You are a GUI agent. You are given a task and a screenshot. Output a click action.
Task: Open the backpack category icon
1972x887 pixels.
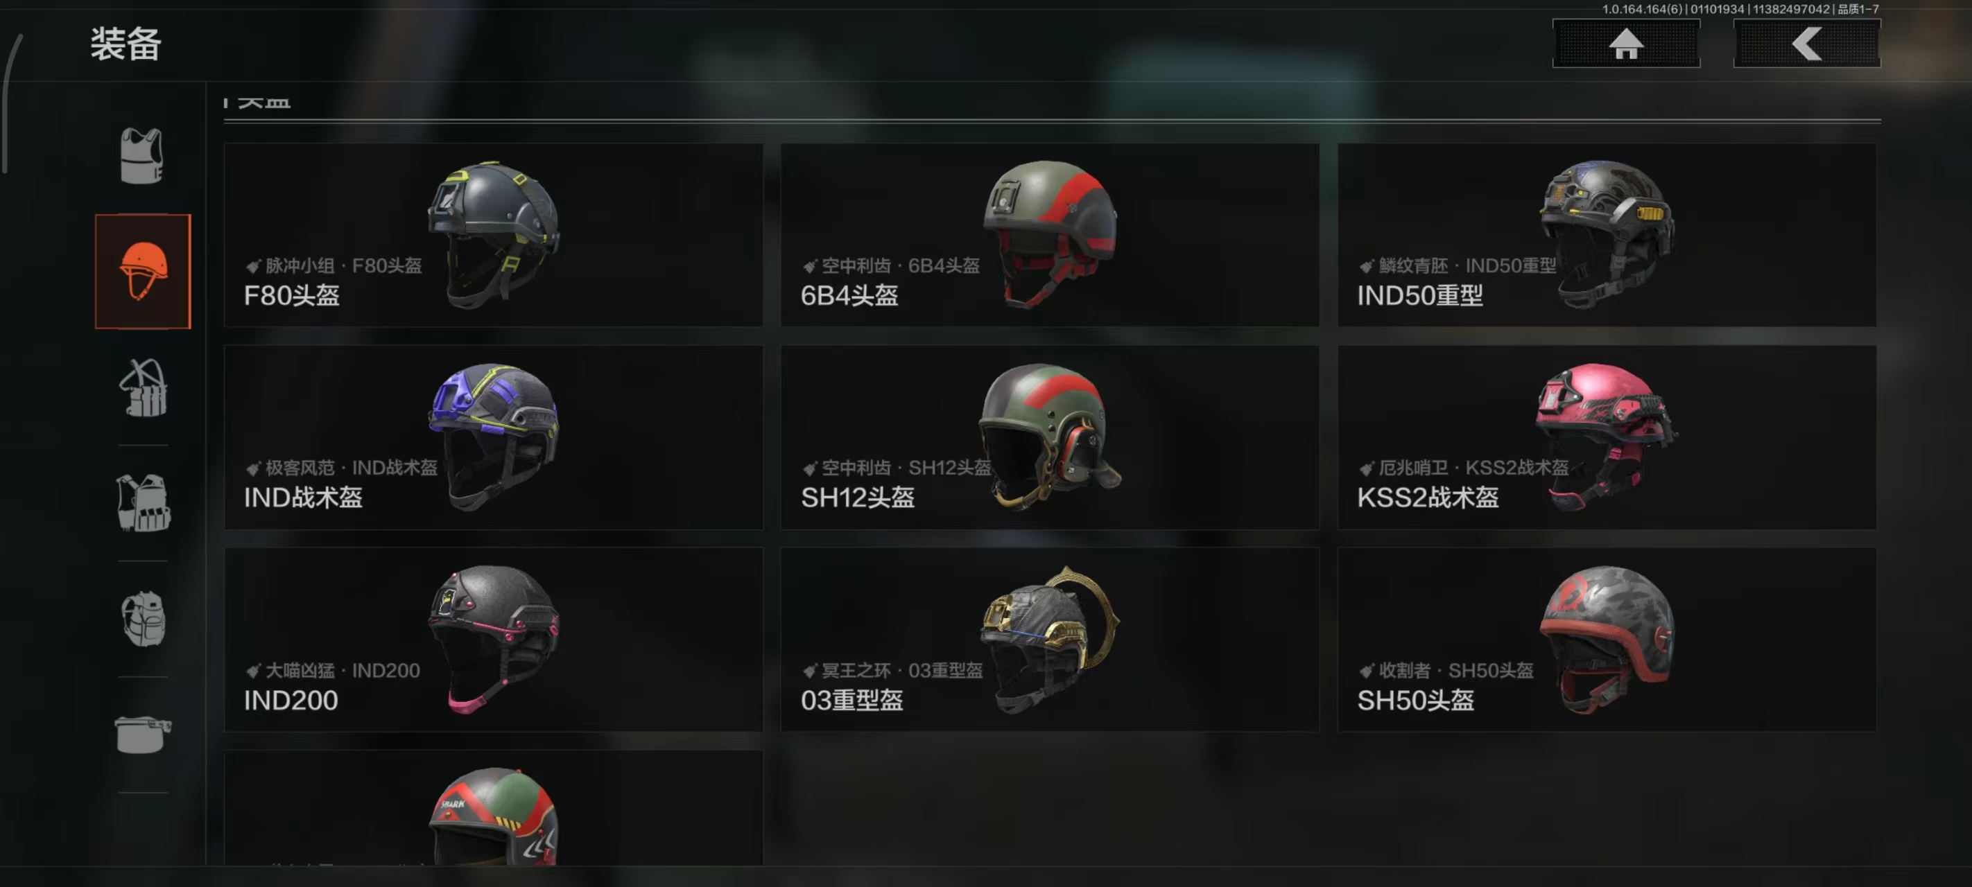(x=142, y=618)
